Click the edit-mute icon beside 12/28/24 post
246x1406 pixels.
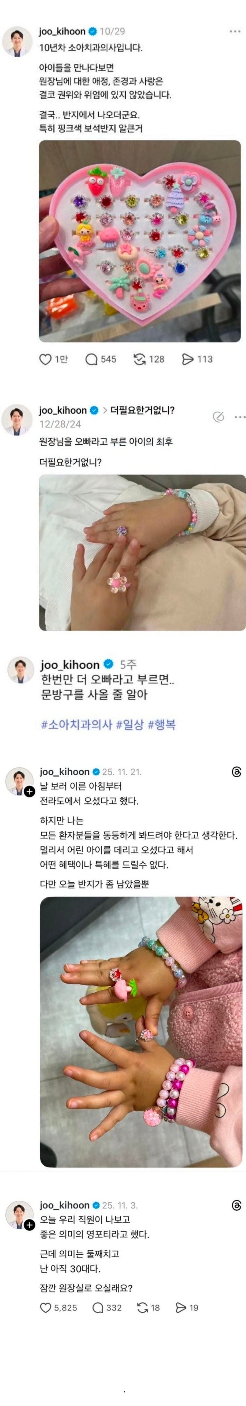pos(218,417)
